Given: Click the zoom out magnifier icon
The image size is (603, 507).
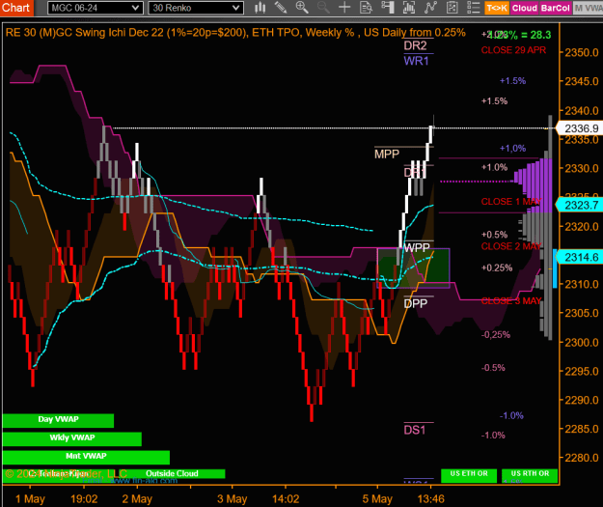Looking at the screenshot, I should 323,8.
